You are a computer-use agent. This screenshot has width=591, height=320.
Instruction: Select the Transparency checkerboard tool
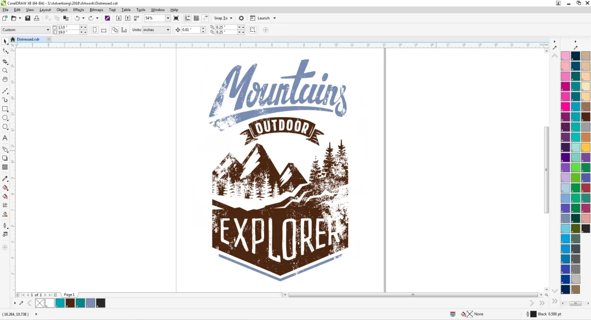pyautogui.click(x=5, y=167)
